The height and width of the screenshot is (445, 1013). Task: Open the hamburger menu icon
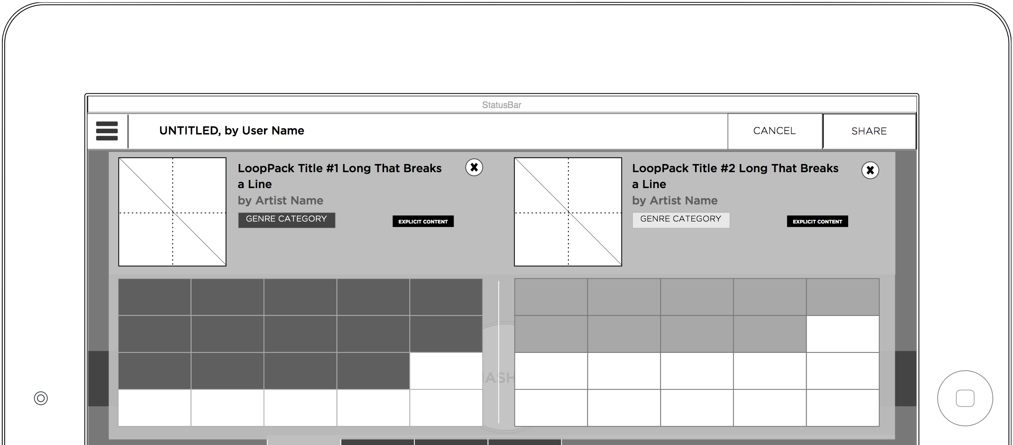(107, 131)
